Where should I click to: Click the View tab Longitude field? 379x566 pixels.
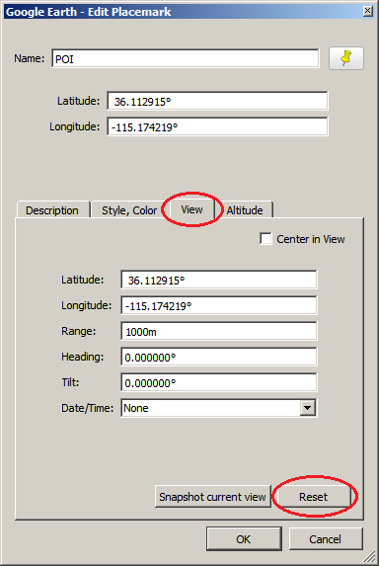[219, 305]
